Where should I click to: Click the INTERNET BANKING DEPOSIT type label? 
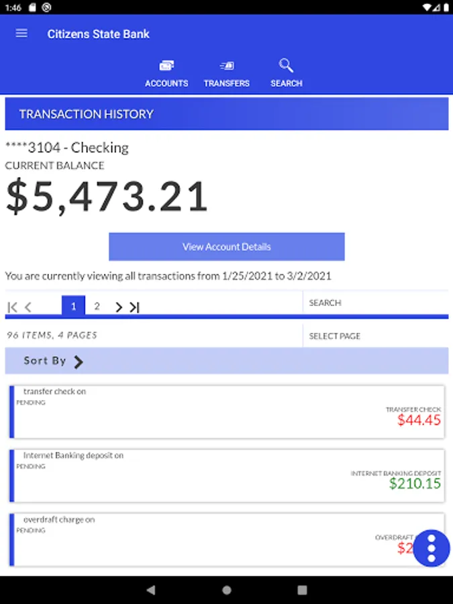tap(396, 473)
